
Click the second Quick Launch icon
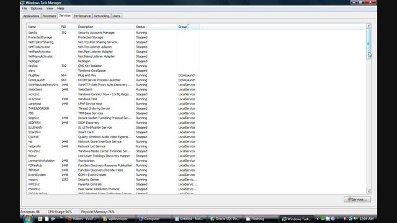pos(47,219)
